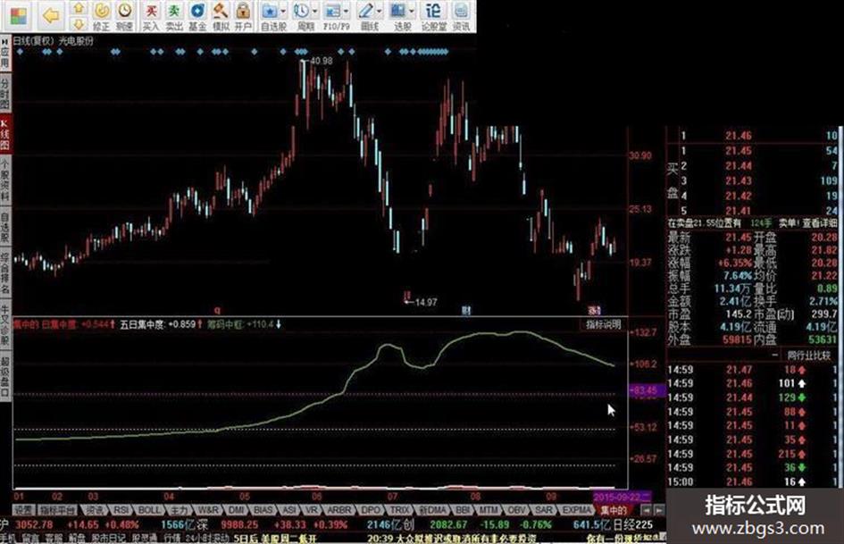
Task: Open the 指标平台 tab
Action: point(57,509)
